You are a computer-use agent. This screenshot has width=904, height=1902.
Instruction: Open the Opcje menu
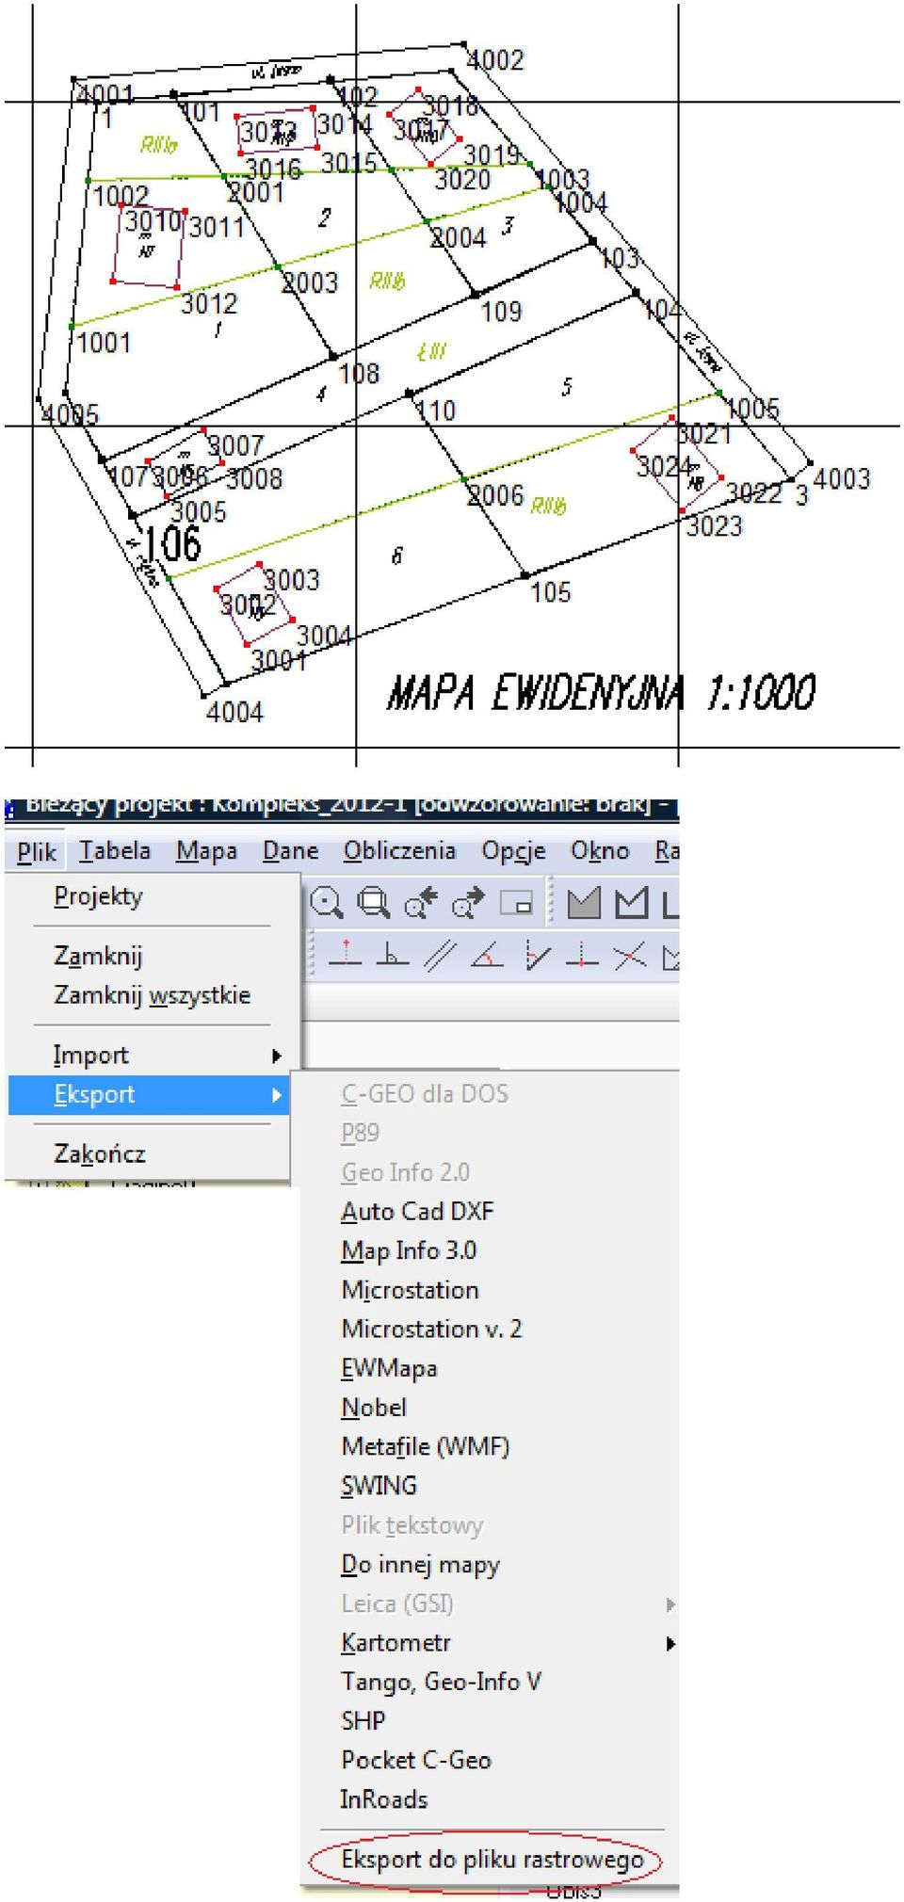(513, 851)
